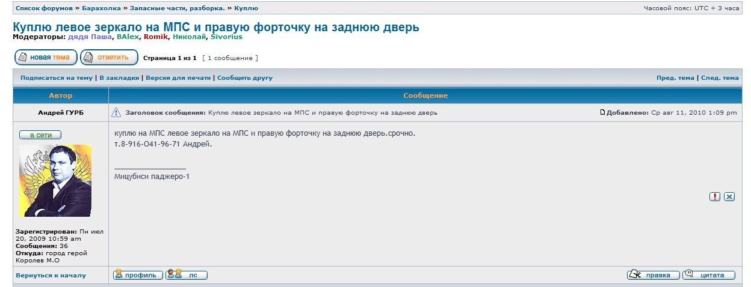Click the warning triangle post icon
The image size is (751, 287).
pyautogui.click(x=117, y=113)
